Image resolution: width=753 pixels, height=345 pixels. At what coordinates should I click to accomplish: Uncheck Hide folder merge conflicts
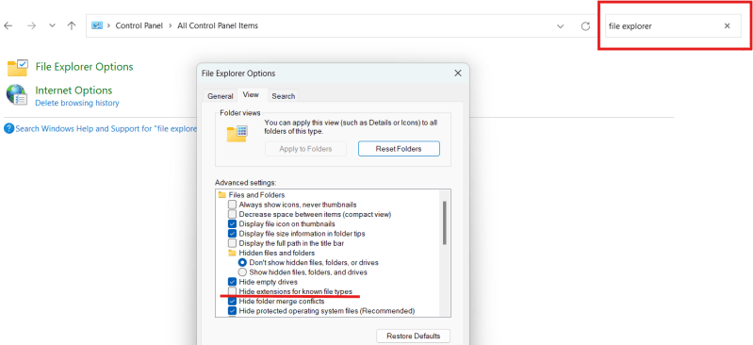tap(233, 302)
